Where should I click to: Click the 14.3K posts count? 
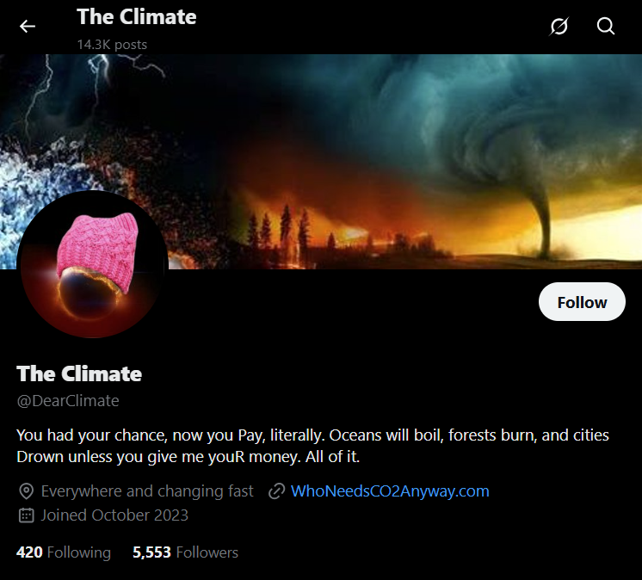(x=112, y=44)
